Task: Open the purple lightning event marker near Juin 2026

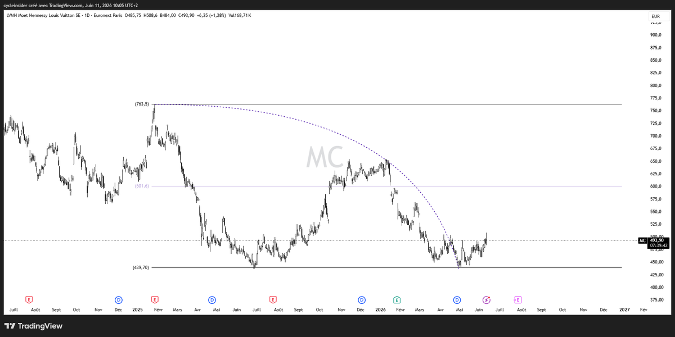Action: (487, 300)
